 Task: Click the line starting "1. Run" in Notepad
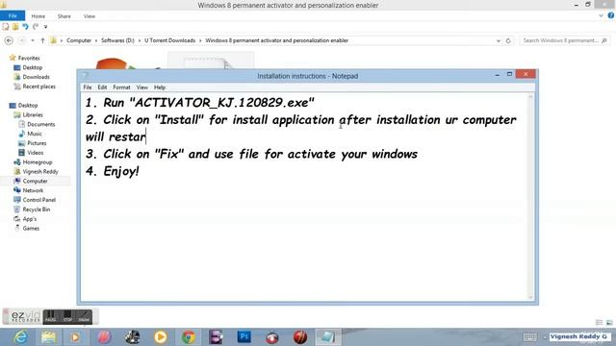(x=200, y=103)
